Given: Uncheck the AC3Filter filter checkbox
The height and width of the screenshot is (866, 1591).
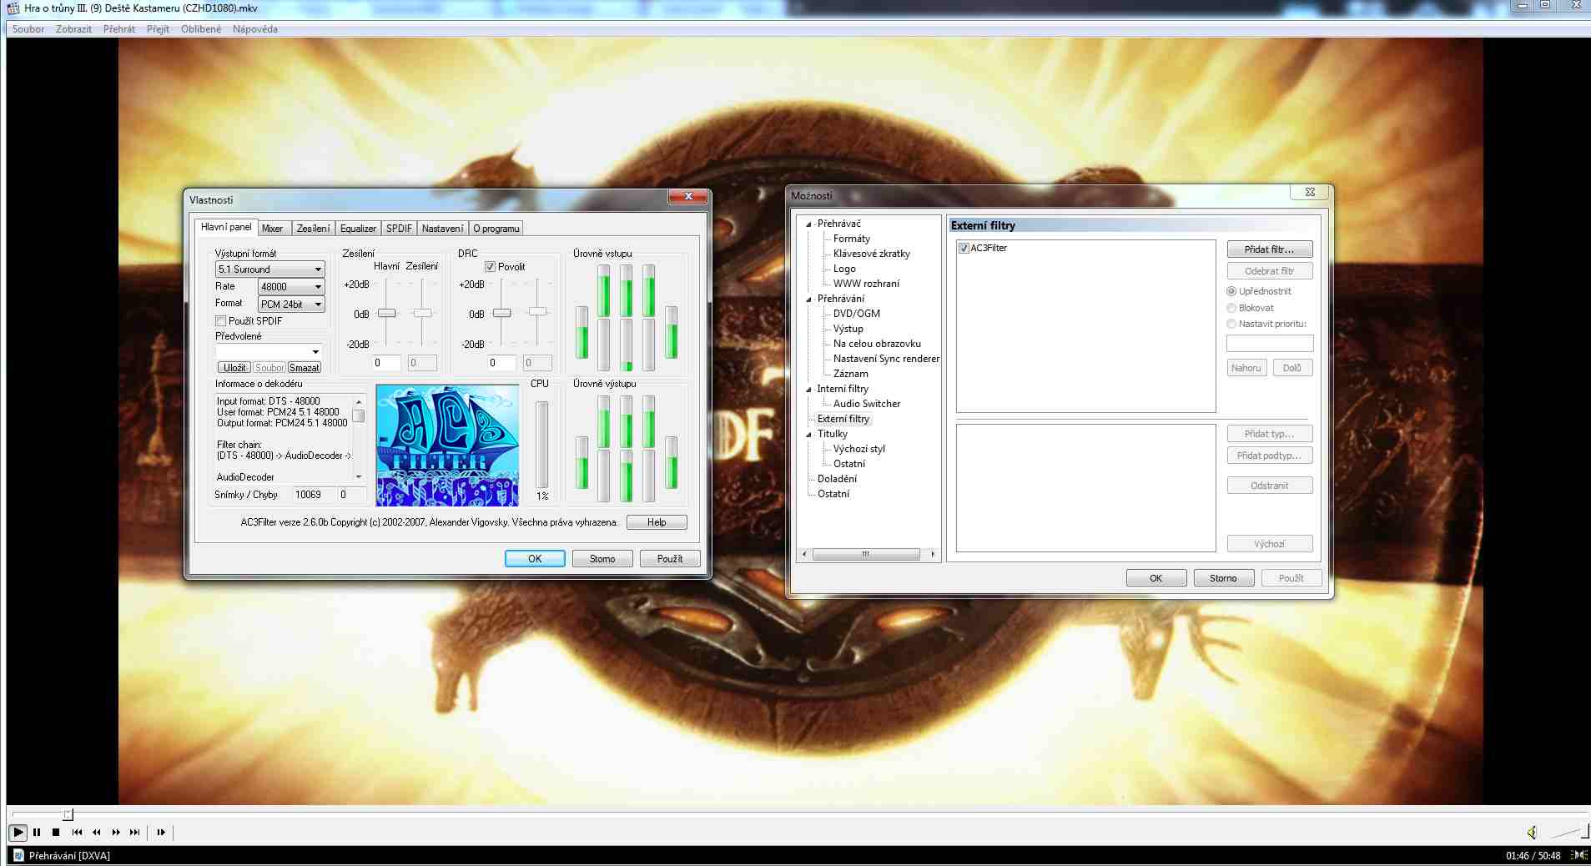Looking at the screenshot, I should (964, 248).
